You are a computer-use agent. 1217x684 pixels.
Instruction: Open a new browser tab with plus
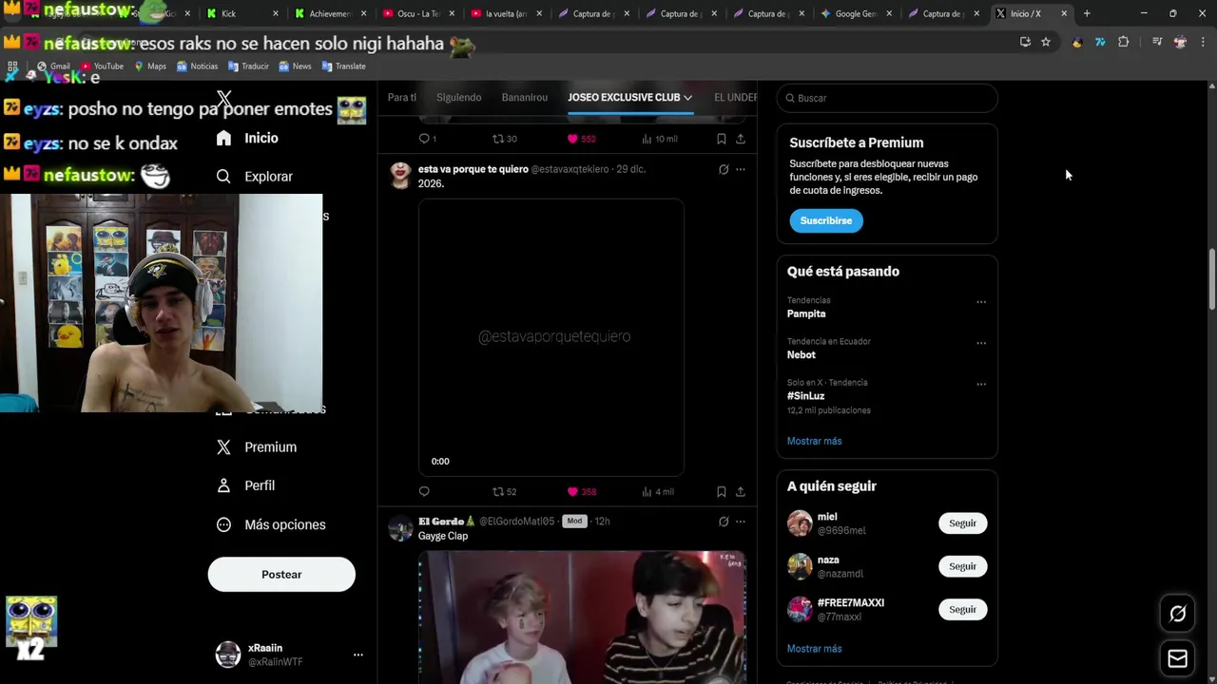click(x=1087, y=13)
